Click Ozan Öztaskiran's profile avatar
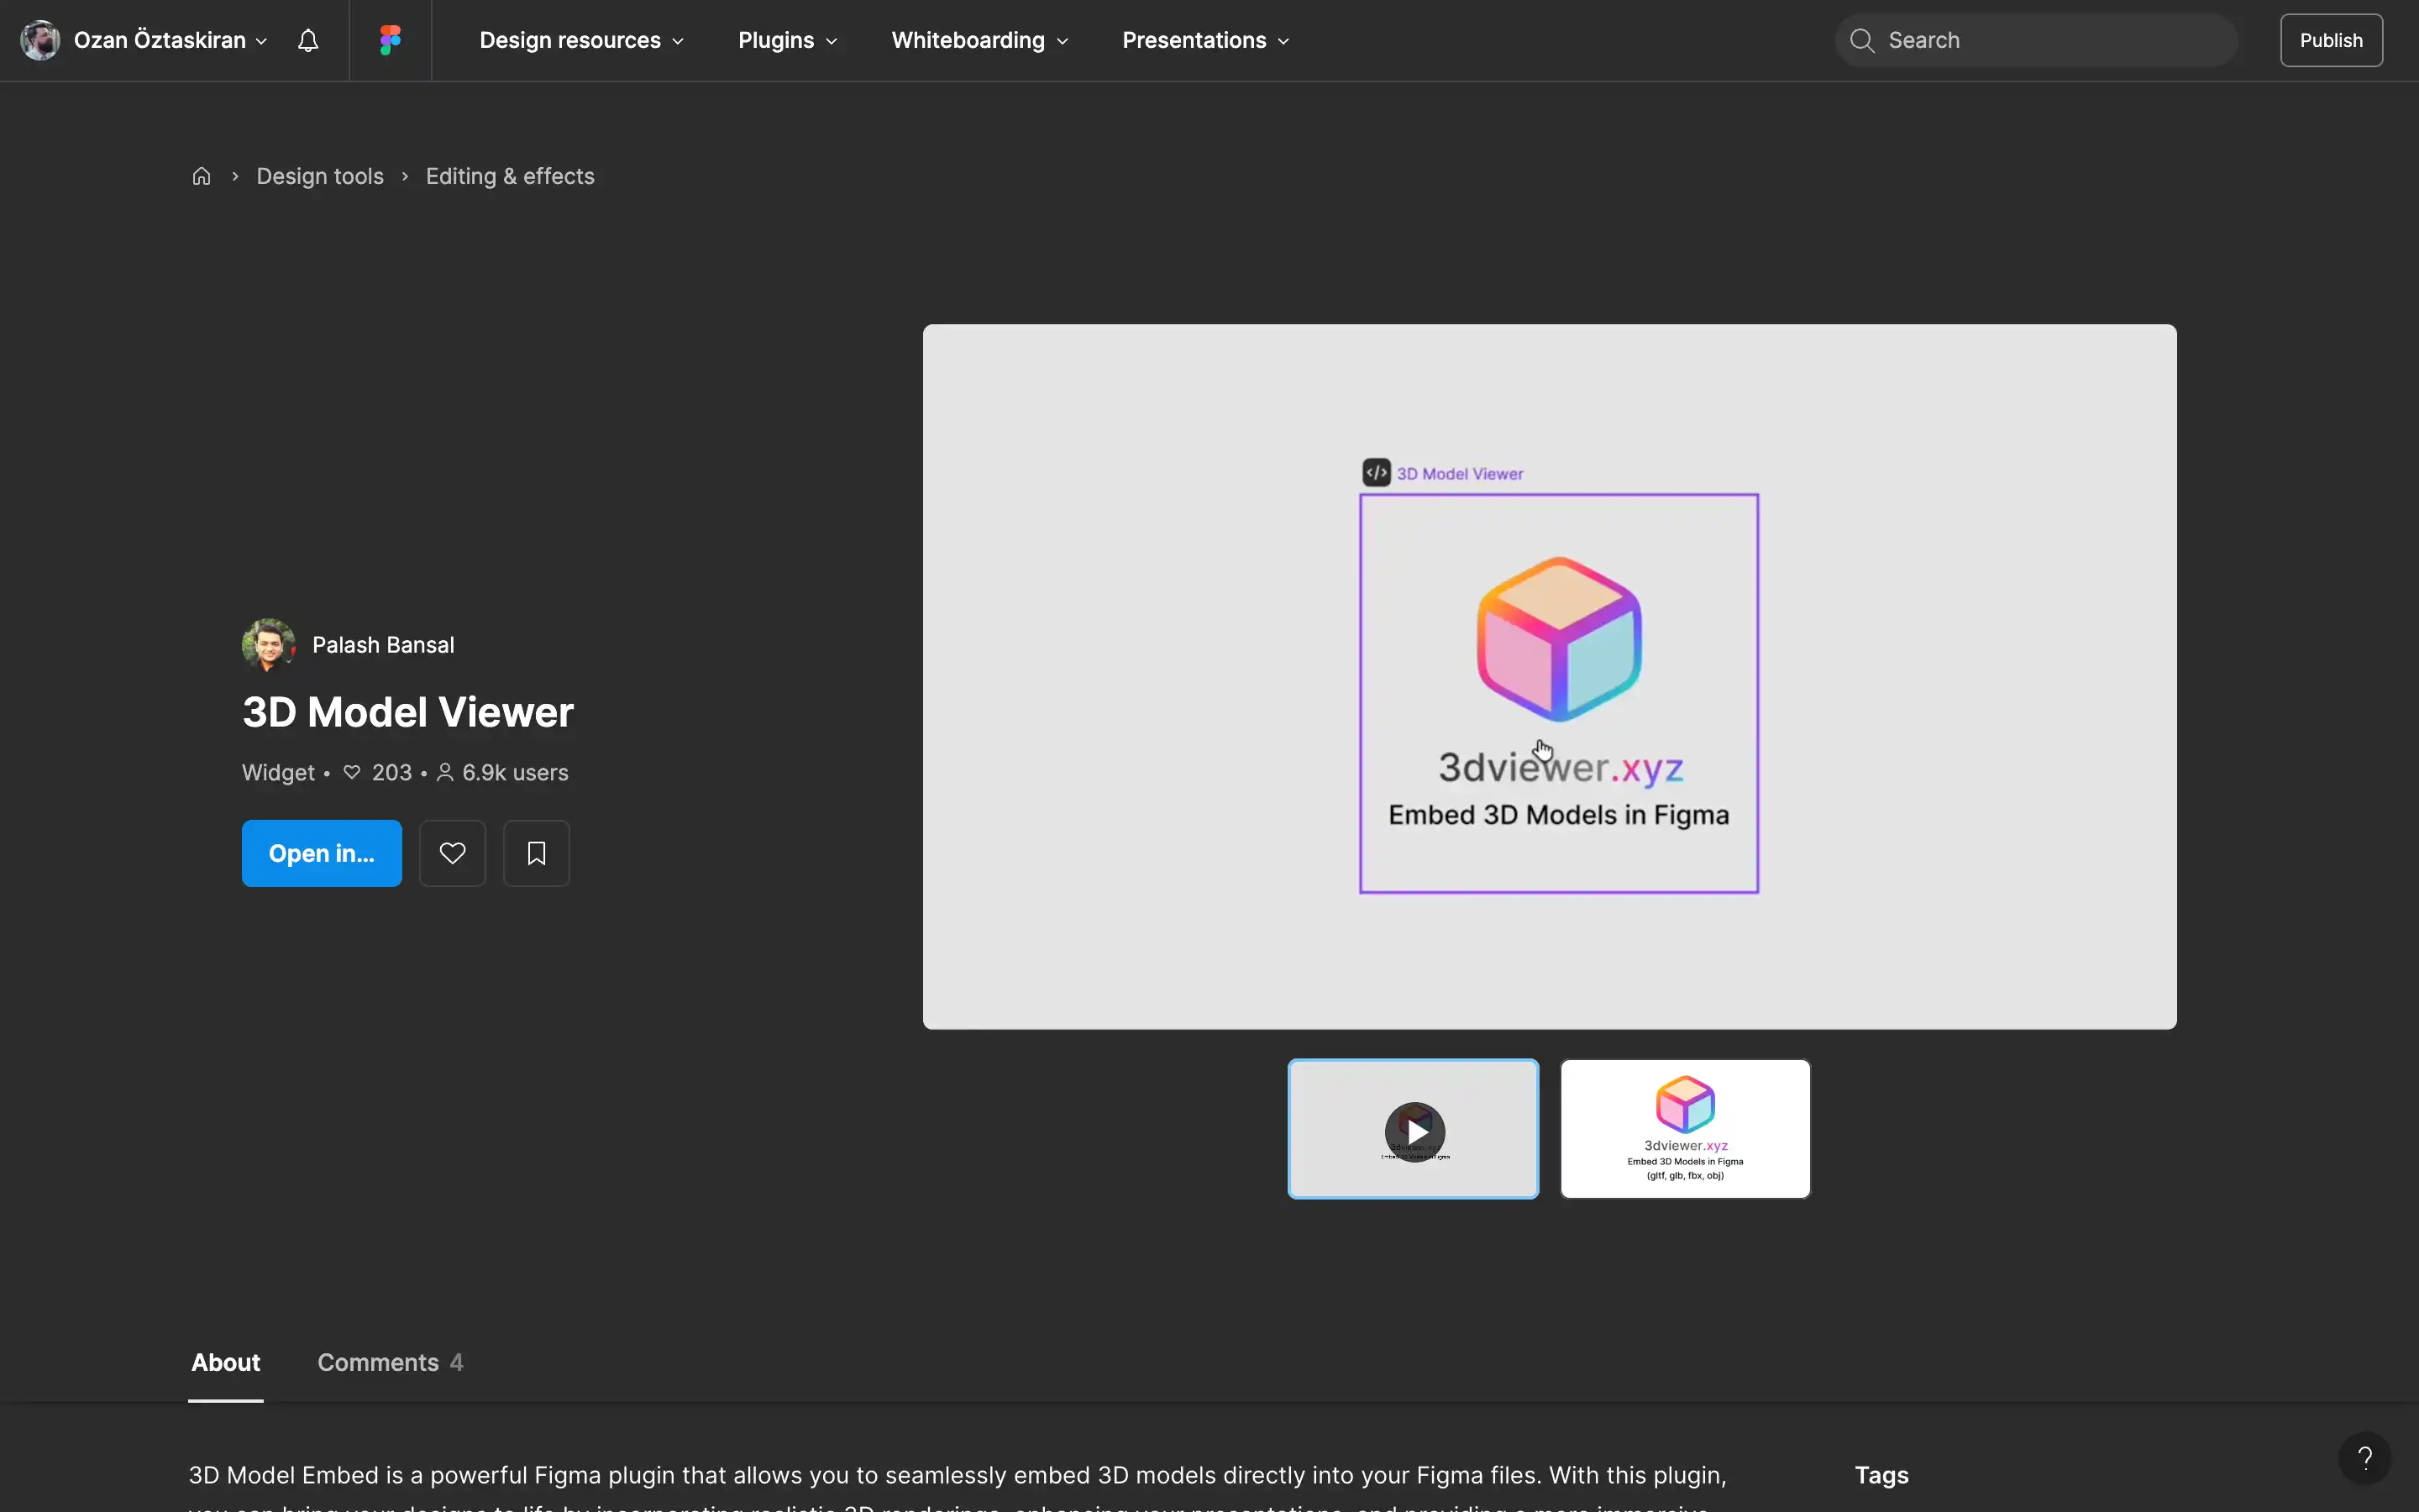This screenshot has height=1512, width=2419. [x=40, y=40]
